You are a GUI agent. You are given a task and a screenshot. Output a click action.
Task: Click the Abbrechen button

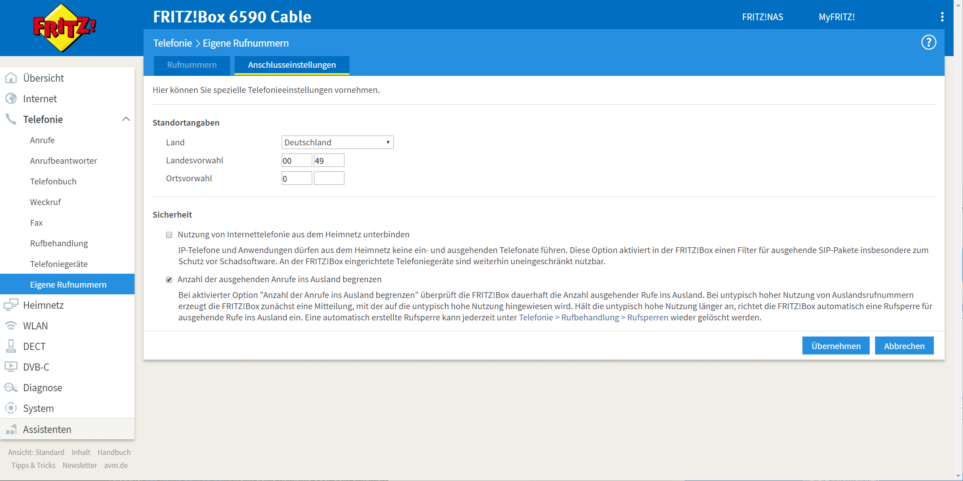click(x=904, y=346)
